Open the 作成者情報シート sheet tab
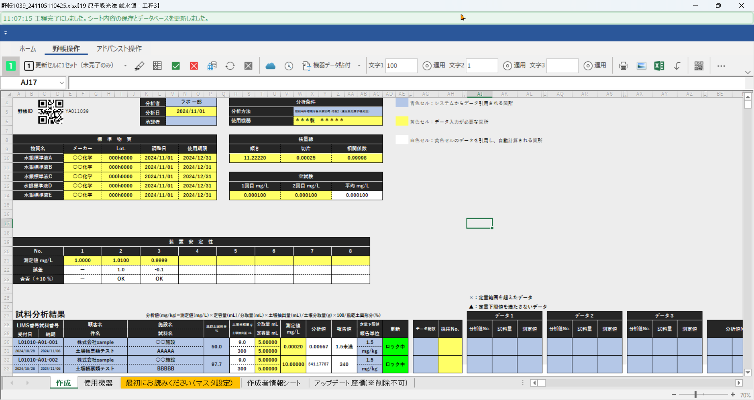The width and height of the screenshot is (754, 400). 274,383
